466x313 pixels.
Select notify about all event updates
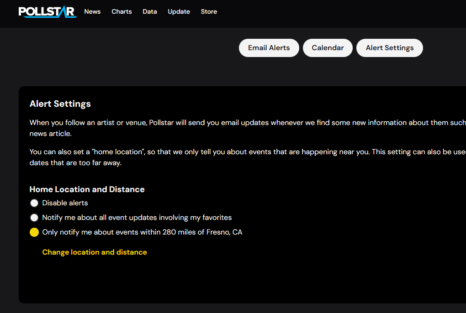click(x=34, y=218)
